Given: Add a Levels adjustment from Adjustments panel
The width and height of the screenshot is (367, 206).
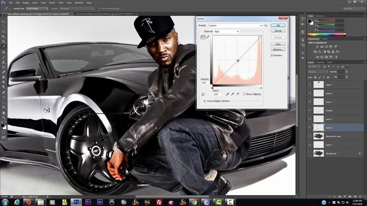Looking at the screenshot, I should click(322, 47).
